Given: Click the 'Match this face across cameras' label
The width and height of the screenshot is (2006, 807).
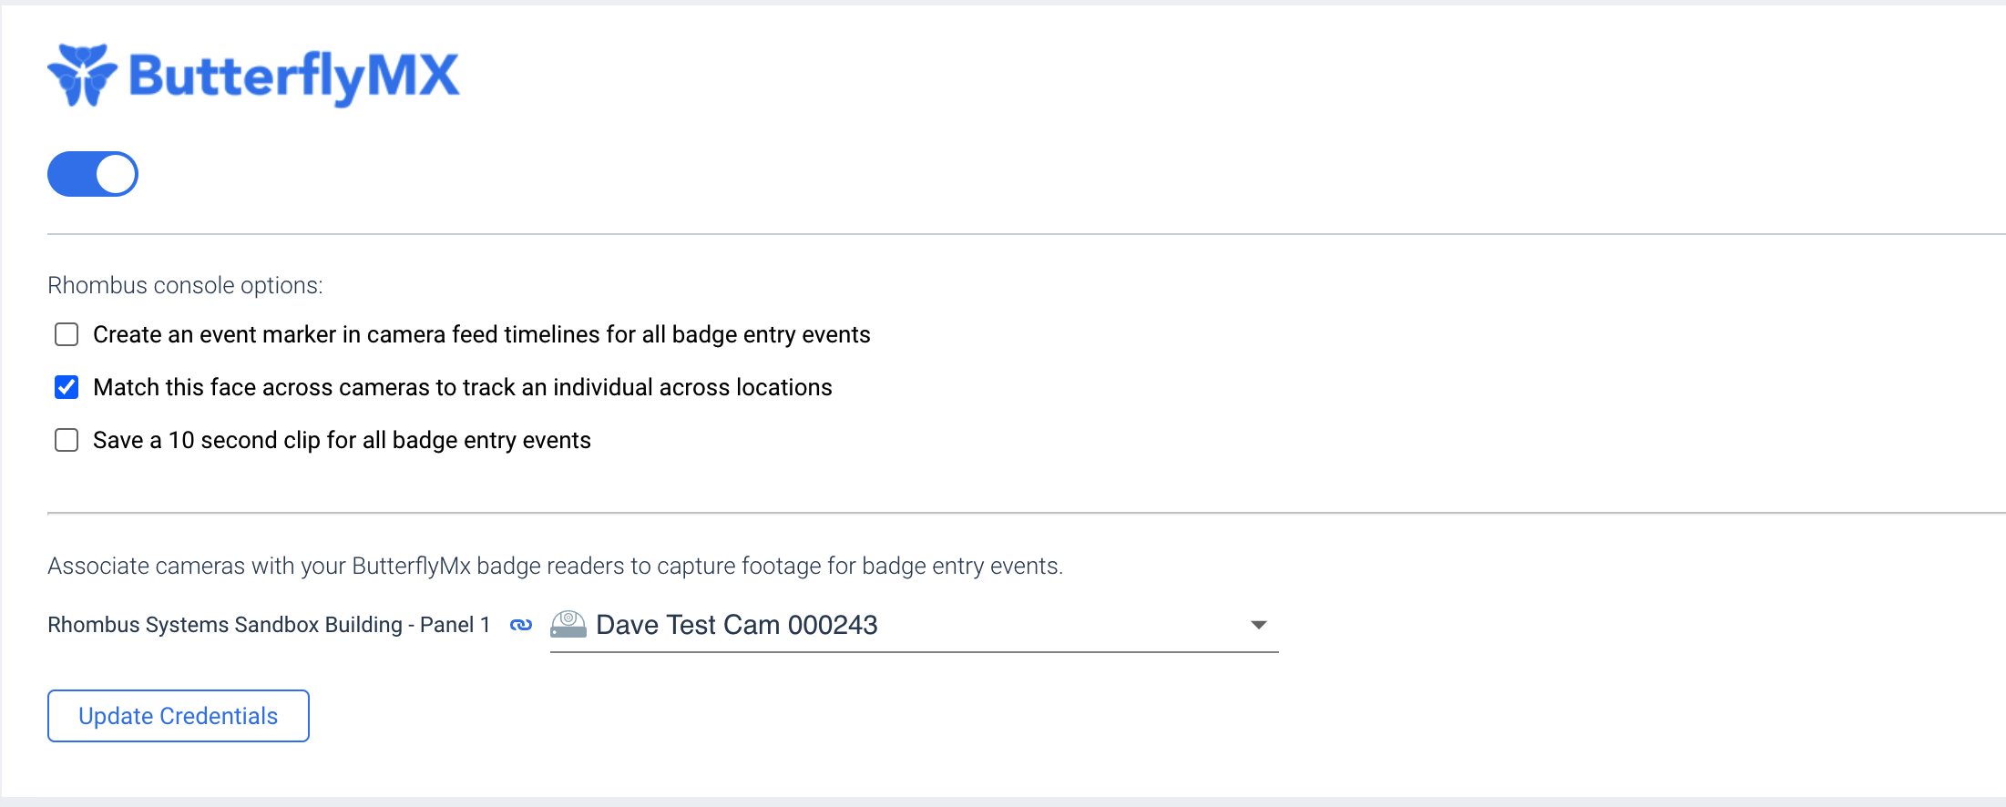Looking at the screenshot, I should pyautogui.click(x=463, y=387).
